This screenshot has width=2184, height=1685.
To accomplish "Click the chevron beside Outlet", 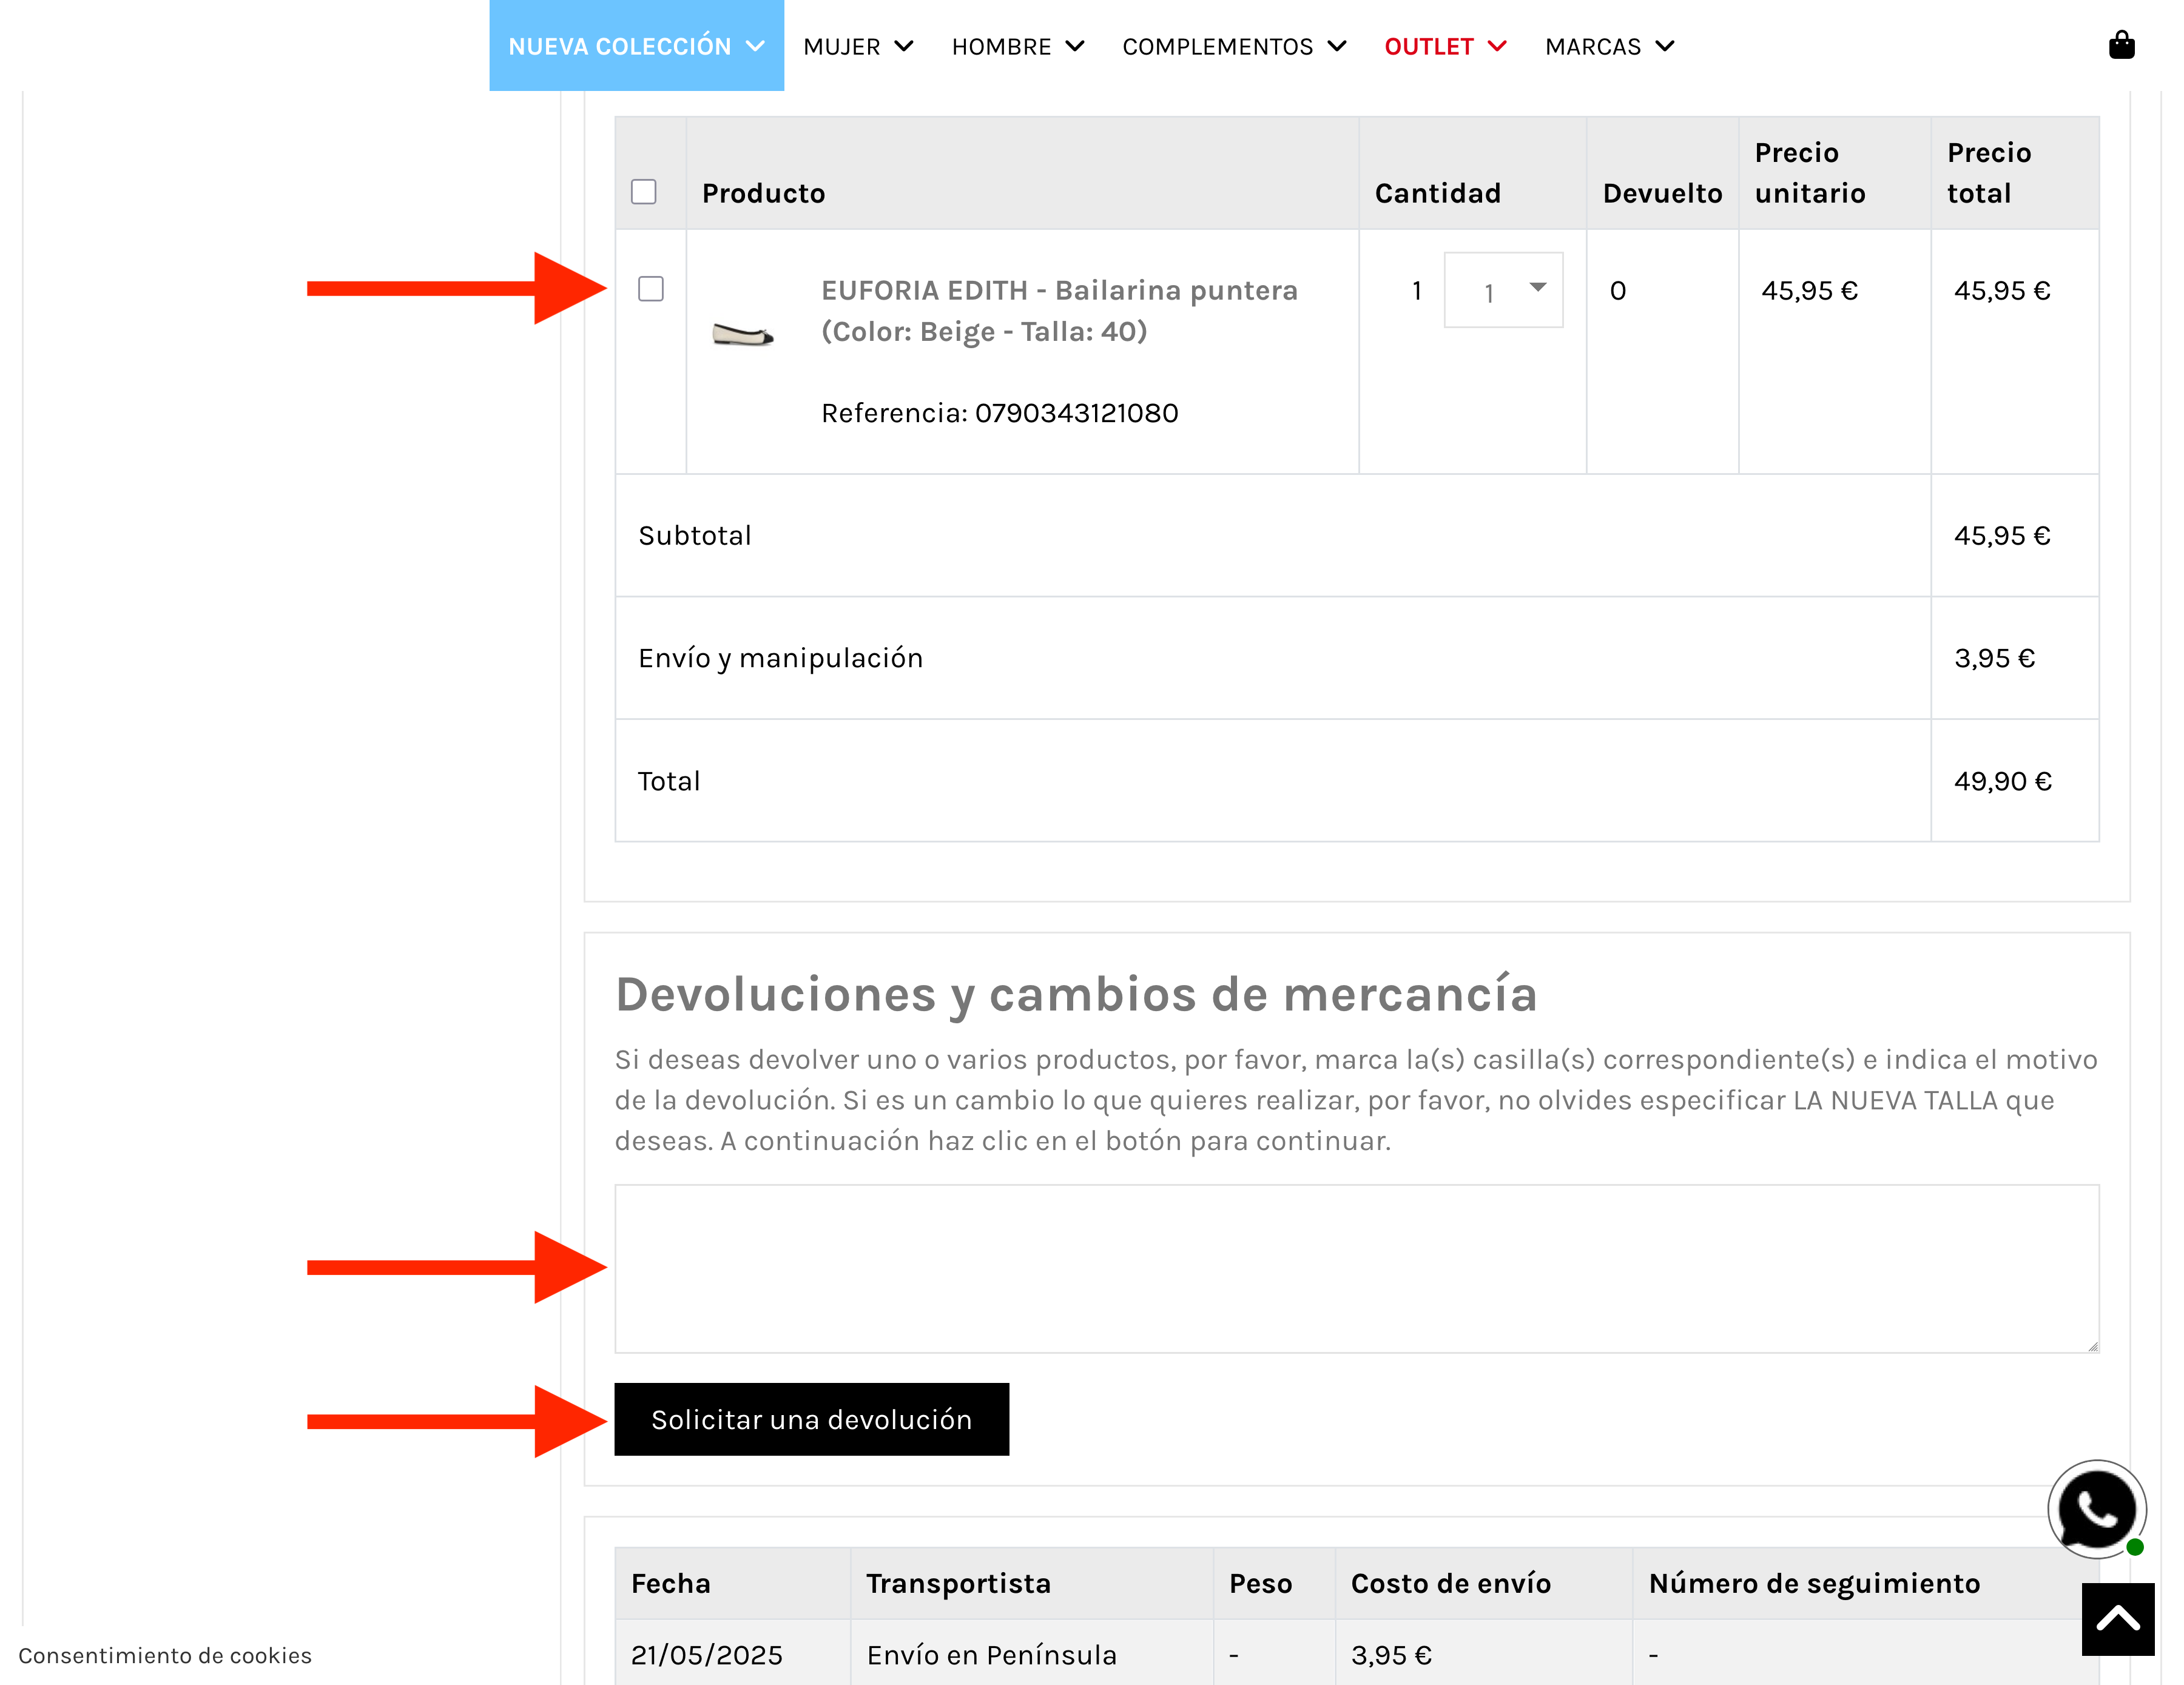I will click(x=1497, y=47).
